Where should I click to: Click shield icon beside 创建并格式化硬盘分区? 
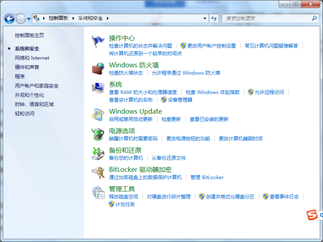point(202,196)
